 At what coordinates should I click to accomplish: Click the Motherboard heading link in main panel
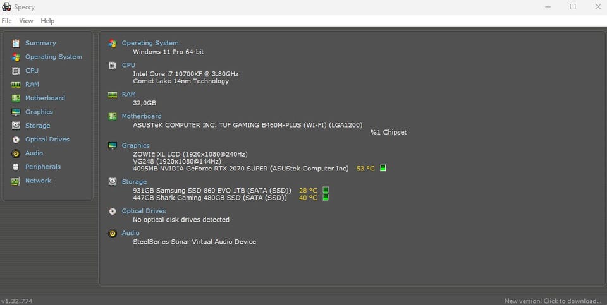click(142, 116)
